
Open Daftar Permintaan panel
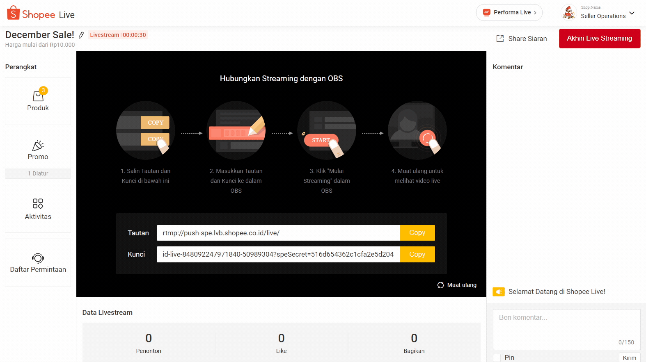pos(38,263)
